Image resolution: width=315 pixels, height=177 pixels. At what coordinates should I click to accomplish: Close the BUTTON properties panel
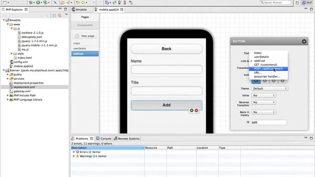click(x=304, y=41)
